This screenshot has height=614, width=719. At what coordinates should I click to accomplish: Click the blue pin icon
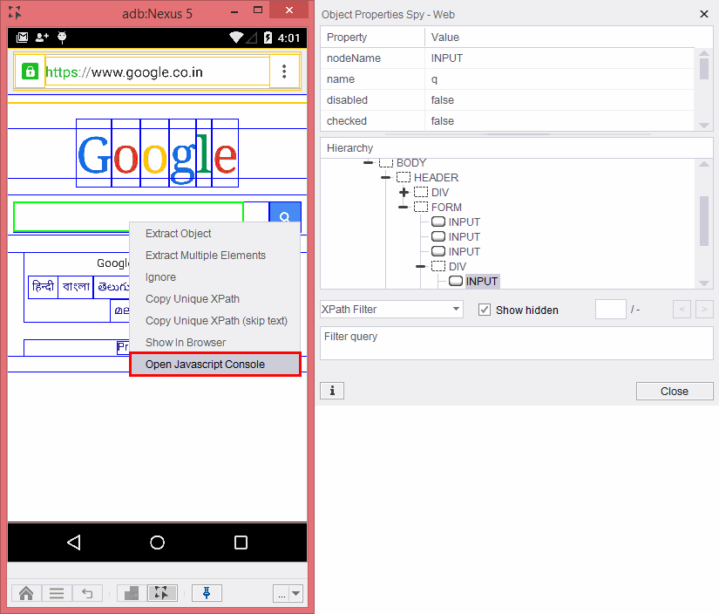point(207,593)
